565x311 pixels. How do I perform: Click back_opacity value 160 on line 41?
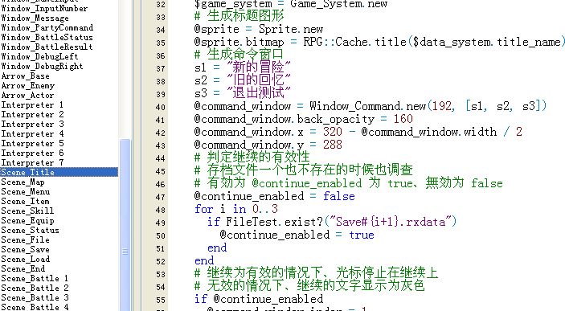[403, 119]
